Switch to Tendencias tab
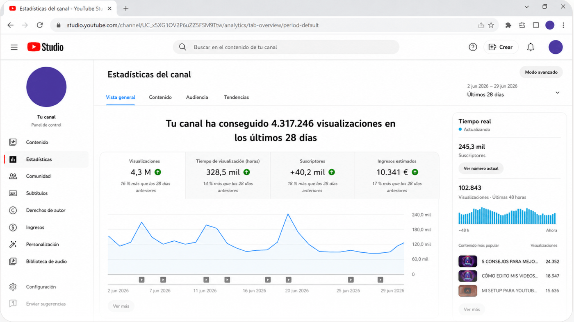Screen dimensions: 574x322 coord(237,98)
